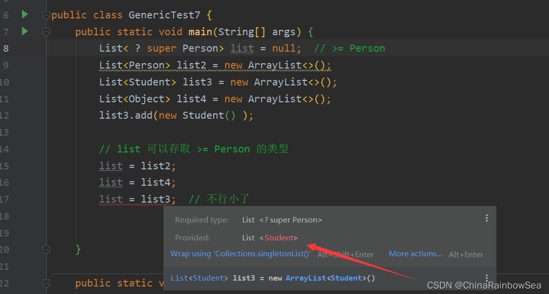Click 'new Student()' expression on line 12
549x294 pixels.
(x=197, y=115)
